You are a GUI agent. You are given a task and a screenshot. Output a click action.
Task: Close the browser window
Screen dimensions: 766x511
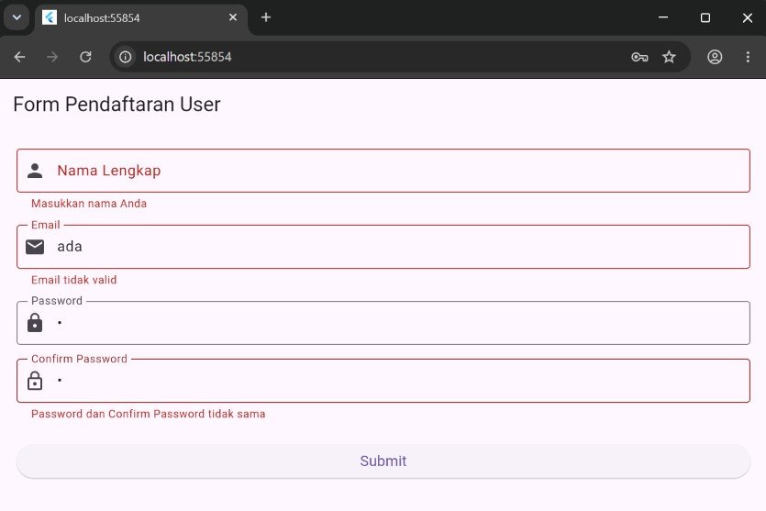[748, 17]
